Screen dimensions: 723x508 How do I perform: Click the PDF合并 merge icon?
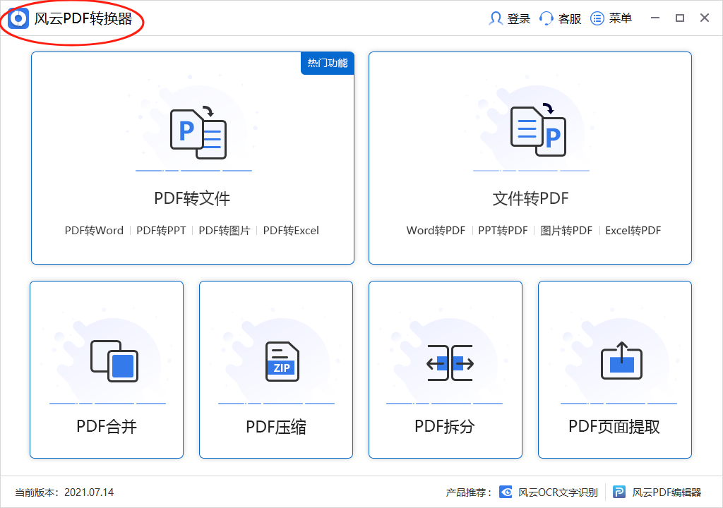[x=114, y=361]
